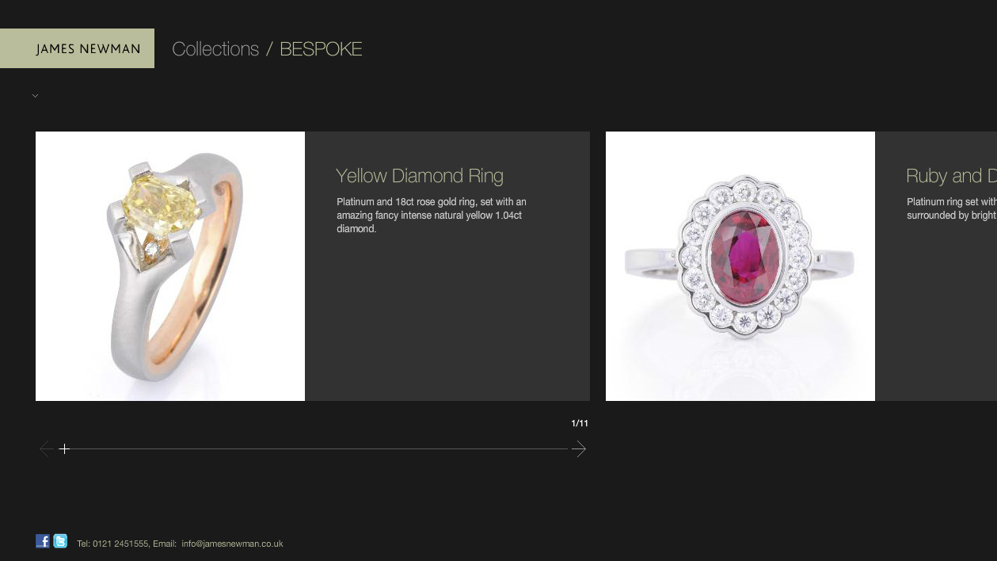
Task: Click the Yellow Diamond Ring description text
Action: point(432,216)
